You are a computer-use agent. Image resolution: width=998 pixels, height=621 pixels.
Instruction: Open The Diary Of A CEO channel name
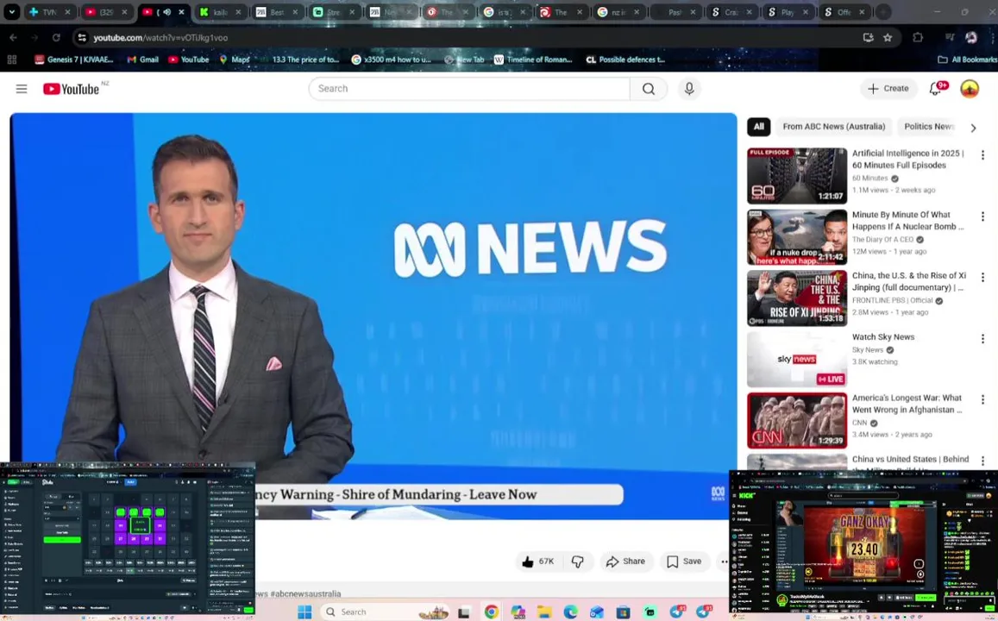coord(882,240)
